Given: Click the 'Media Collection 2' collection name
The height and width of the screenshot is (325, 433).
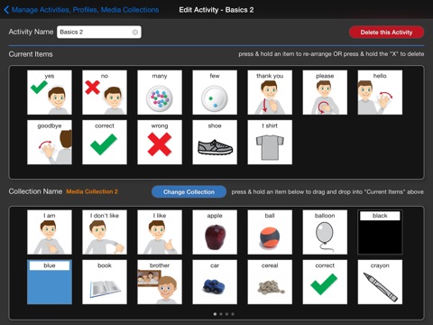Looking at the screenshot, I should click(x=92, y=191).
